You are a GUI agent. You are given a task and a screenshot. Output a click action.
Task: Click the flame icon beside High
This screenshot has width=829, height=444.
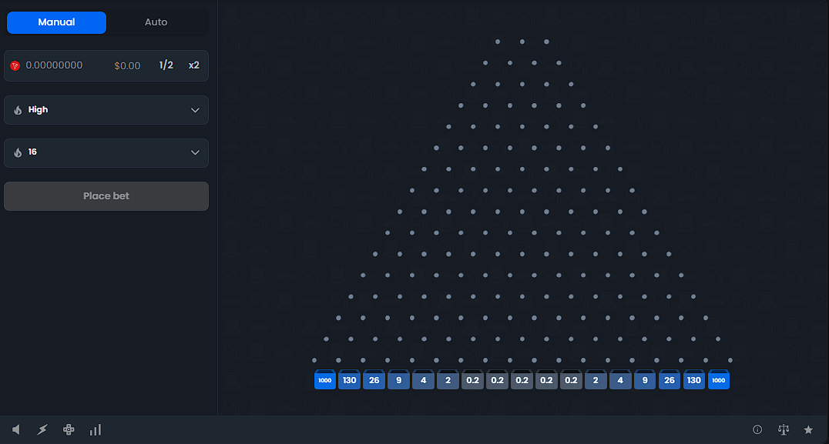click(18, 110)
